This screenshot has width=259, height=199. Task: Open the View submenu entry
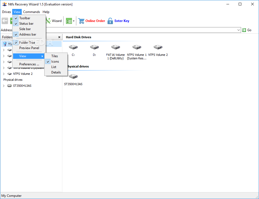(x=29, y=56)
